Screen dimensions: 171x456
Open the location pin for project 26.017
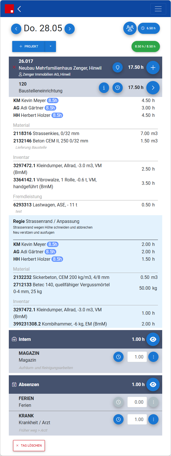click(118, 67)
